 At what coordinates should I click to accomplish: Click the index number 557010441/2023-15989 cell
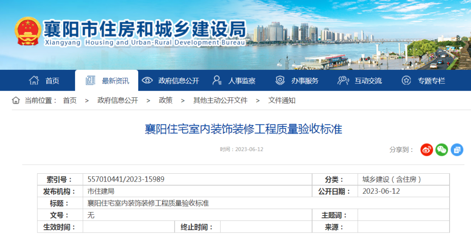pos(126,179)
